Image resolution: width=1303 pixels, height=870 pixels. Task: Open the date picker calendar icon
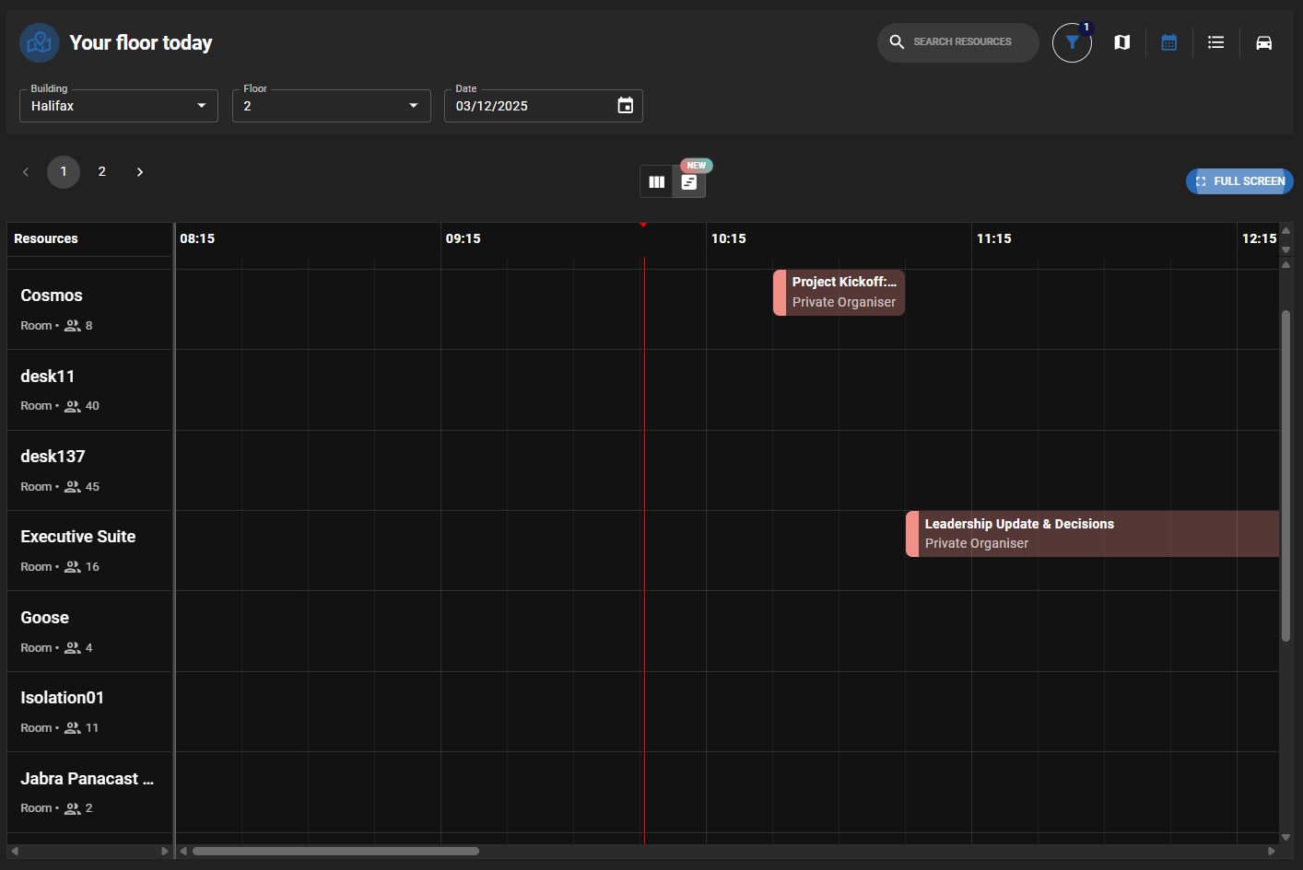click(625, 106)
